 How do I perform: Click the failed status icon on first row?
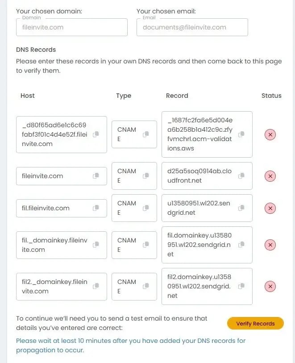click(270, 134)
